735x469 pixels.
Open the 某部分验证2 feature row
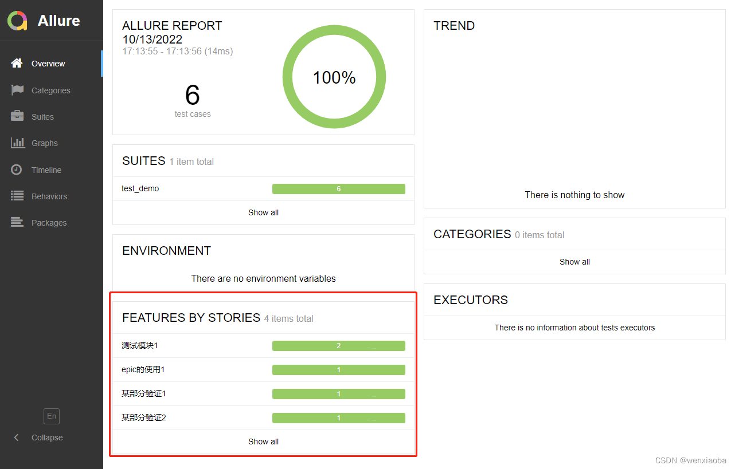coord(263,418)
